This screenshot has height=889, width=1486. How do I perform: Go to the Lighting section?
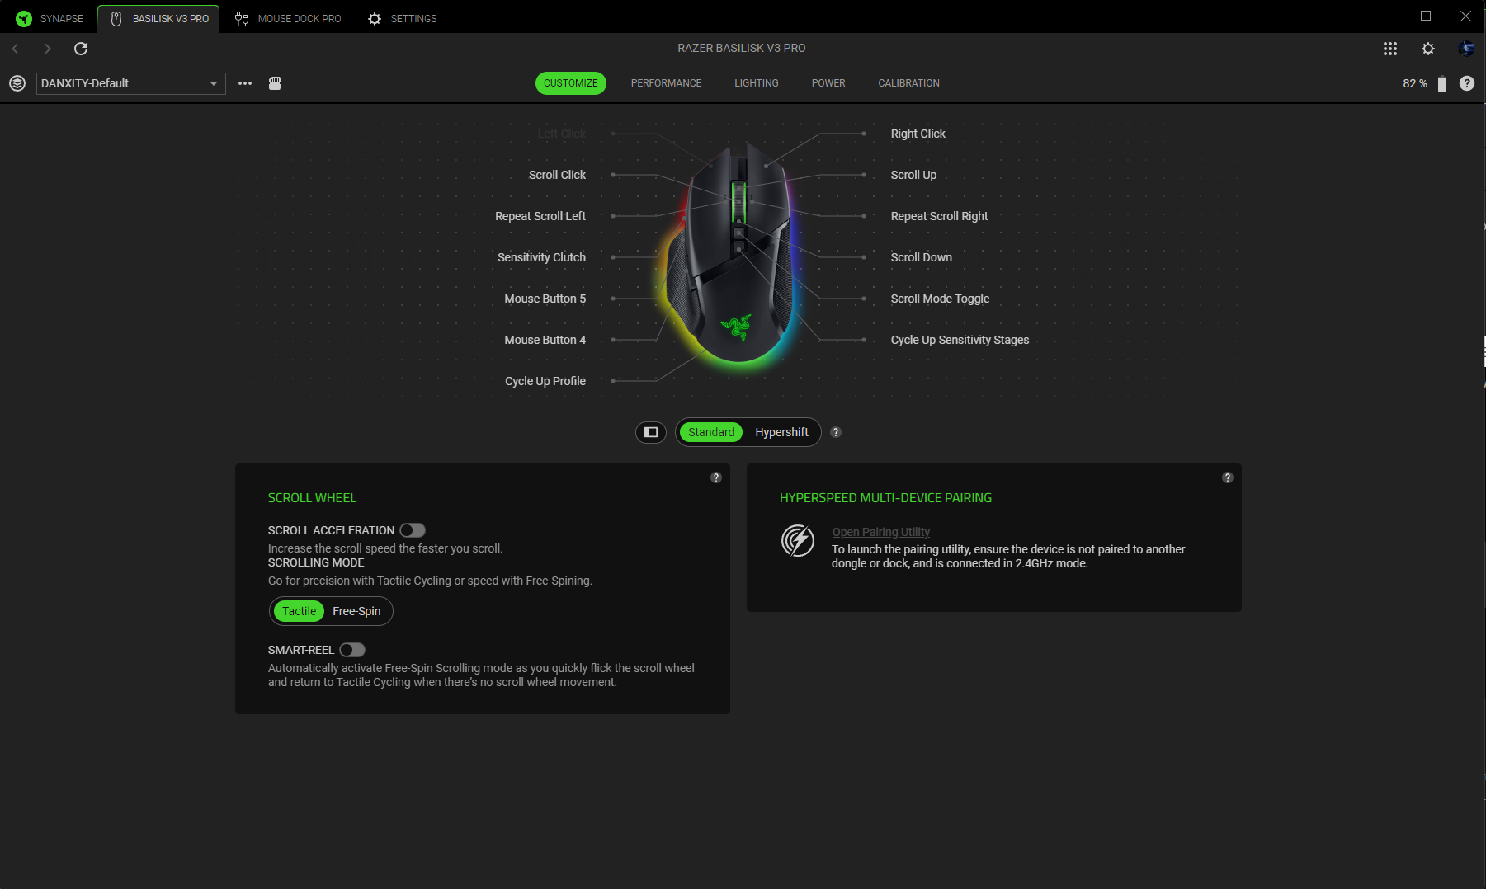tap(757, 83)
